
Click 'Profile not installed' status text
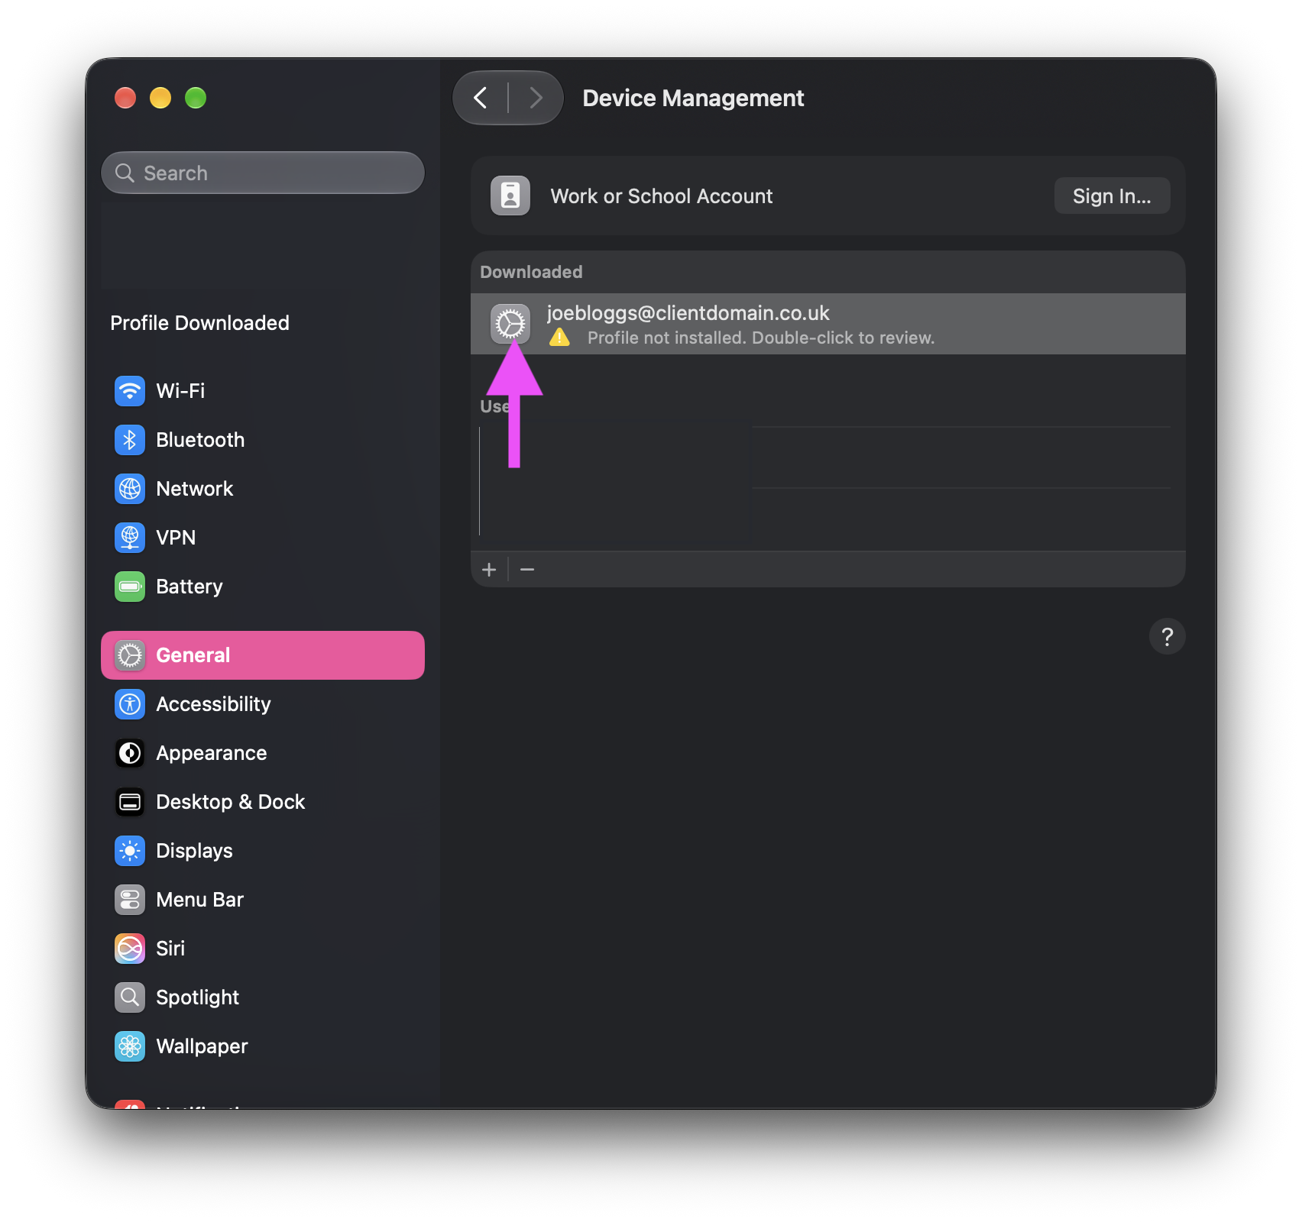pos(761,338)
